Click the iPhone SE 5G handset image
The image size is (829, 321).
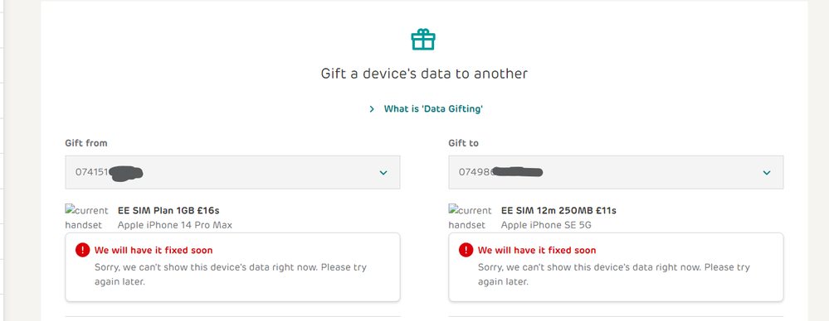(x=470, y=217)
